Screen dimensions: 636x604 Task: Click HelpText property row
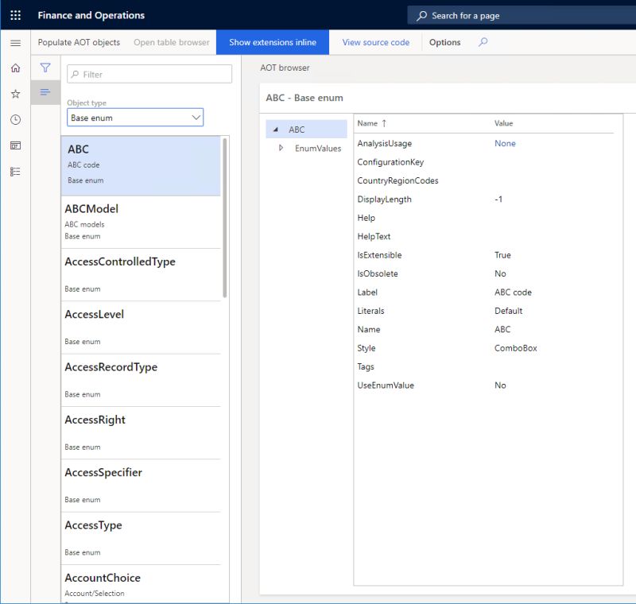(485, 237)
